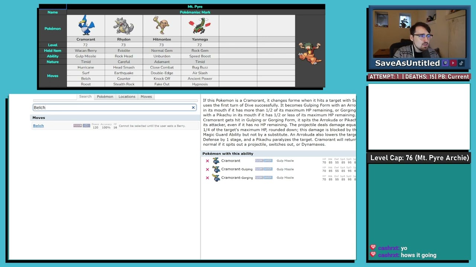Image resolution: width=476 pixels, height=267 pixels.
Task: Click Flying/Water type badges for Cramorant
Action: (x=264, y=161)
